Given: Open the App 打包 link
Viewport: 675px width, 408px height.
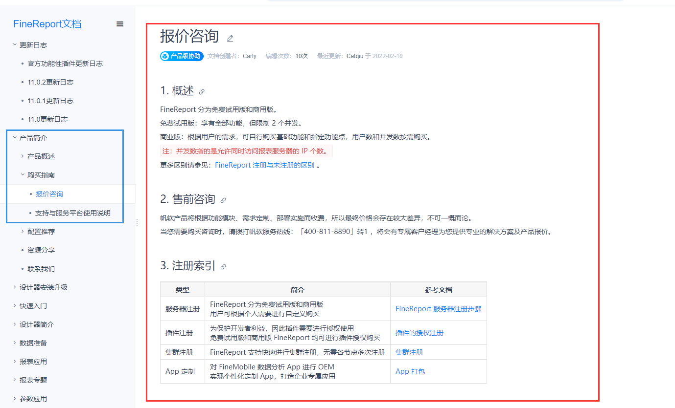Looking at the screenshot, I should (x=410, y=371).
